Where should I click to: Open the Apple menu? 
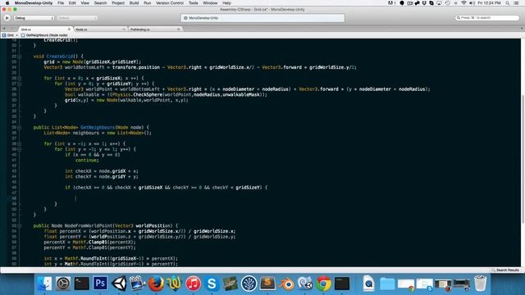click(7, 3)
